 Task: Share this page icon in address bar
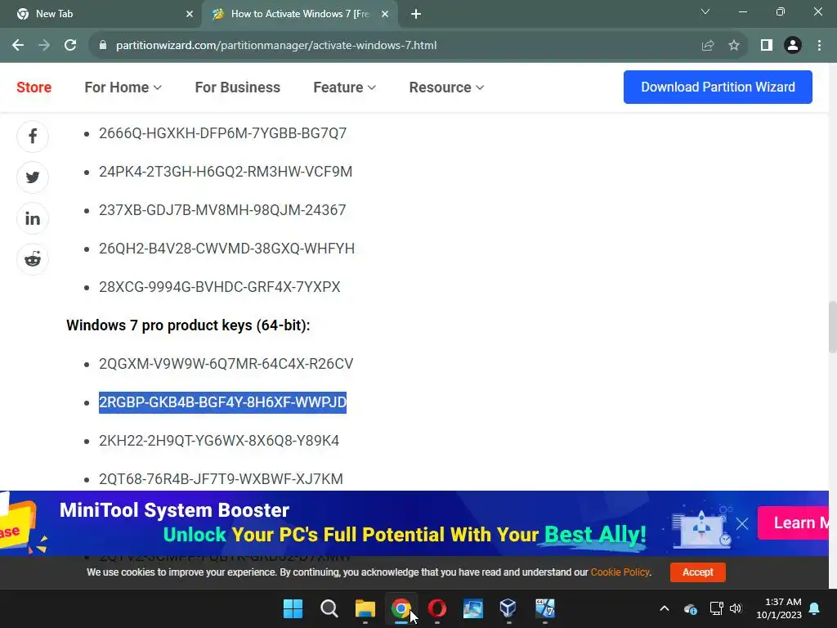(x=708, y=46)
